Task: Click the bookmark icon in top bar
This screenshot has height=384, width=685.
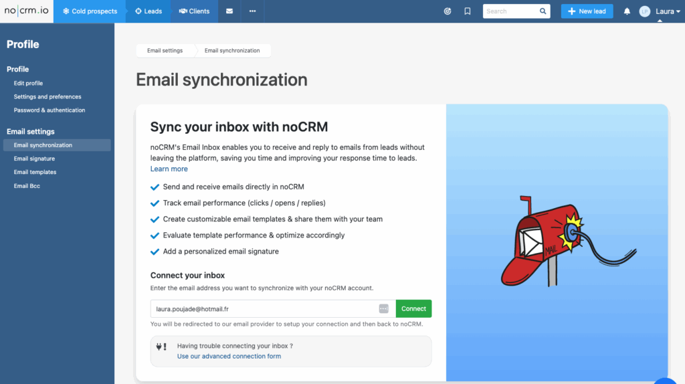Action: [468, 11]
